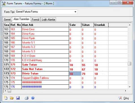Click Uzunluk cell of Satır Tutarı row
This screenshot has height=103, width=135.
tap(101, 65)
